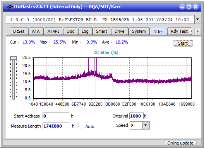Switch to the Drive tab
This screenshot has height=148, width=204.
coord(120,31)
